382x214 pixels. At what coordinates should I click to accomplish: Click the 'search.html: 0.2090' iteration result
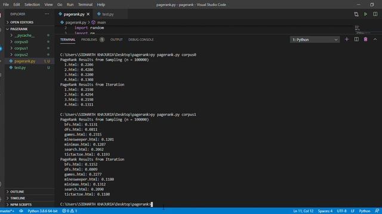pyautogui.click(x=84, y=189)
